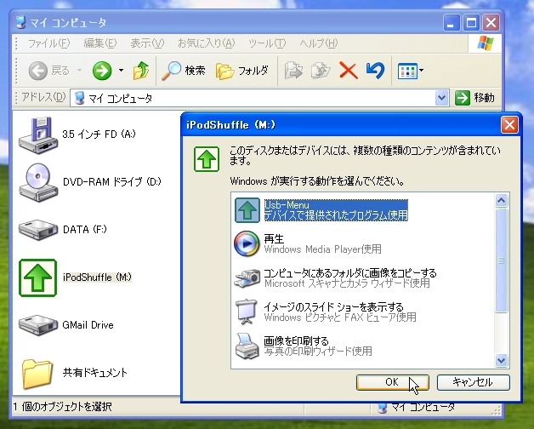This screenshot has width=534, height=429.
Task: Open the Views grid icon
Action: point(407,71)
